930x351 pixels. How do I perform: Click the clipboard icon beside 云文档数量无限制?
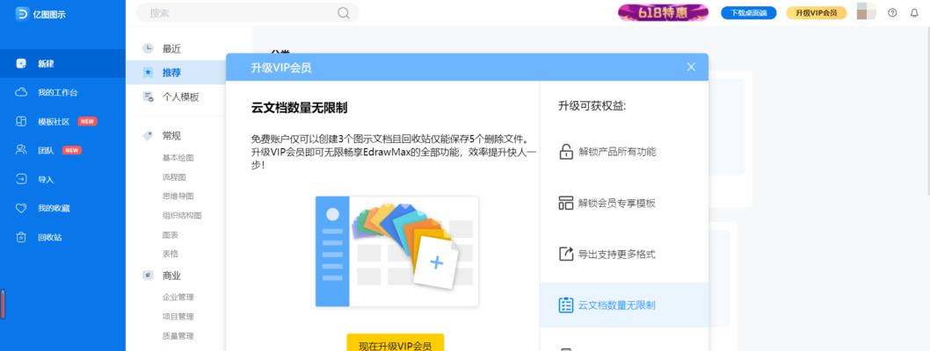[x=566, y=305]
